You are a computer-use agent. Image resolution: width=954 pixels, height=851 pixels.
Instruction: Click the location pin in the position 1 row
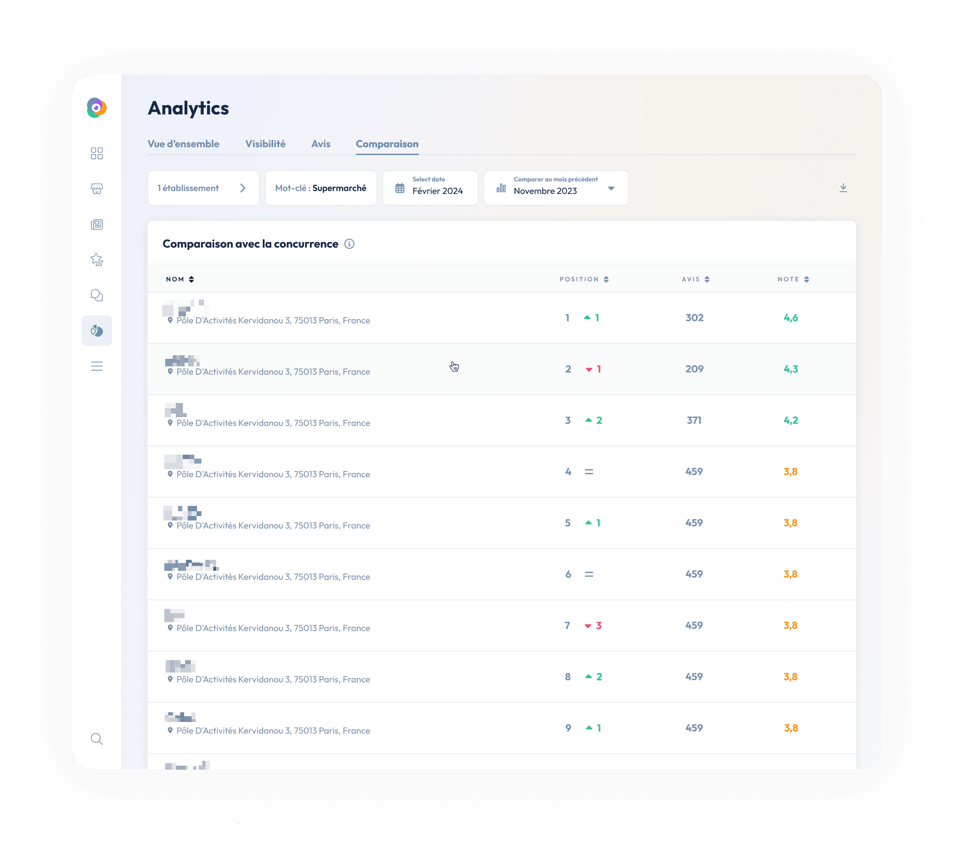[170, 320]
